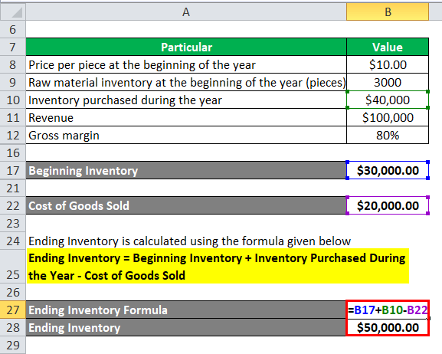Image resolution: width=442 pixels, height=354 pixels.
Task: Select row 26 header
Action: [13, 292]
